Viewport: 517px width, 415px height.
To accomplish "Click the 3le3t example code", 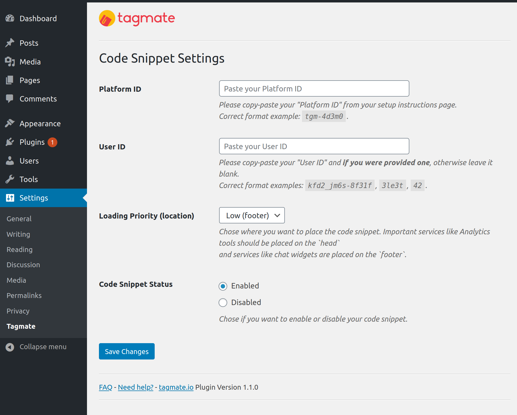I will pos(393,185).
